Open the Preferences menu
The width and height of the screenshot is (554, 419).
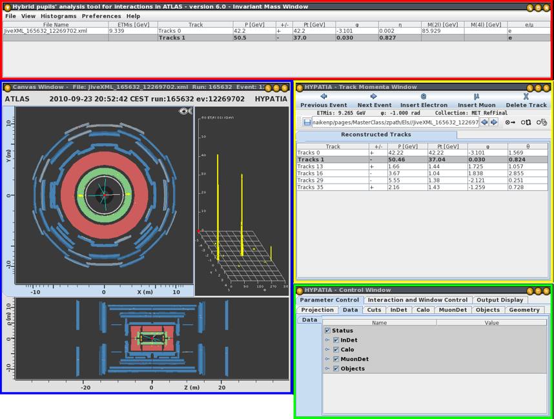[101, 16]
